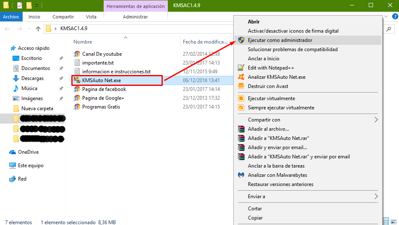Click the pin icon beside Documentos
Image resolution: width=399 pixels, height=225 pixels.
(x=61, y=68)
